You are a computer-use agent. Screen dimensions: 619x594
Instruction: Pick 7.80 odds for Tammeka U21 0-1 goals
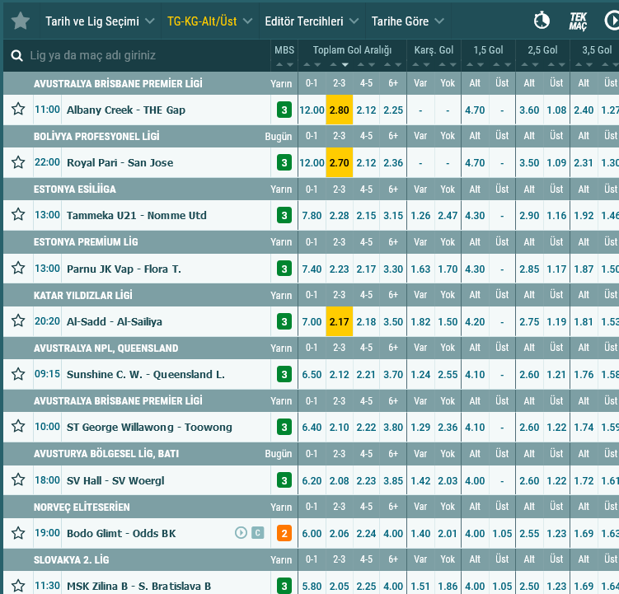click(x=312, y=216)
